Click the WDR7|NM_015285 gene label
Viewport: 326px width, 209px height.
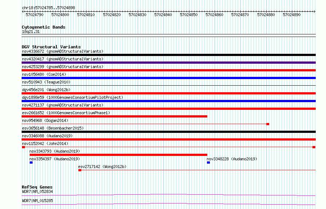pyautogui.click(x=37, y=201)
